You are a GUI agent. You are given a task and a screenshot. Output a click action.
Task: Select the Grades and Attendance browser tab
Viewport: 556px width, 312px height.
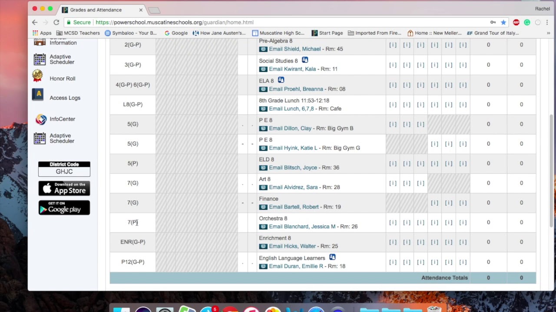[x=102, y=10]
